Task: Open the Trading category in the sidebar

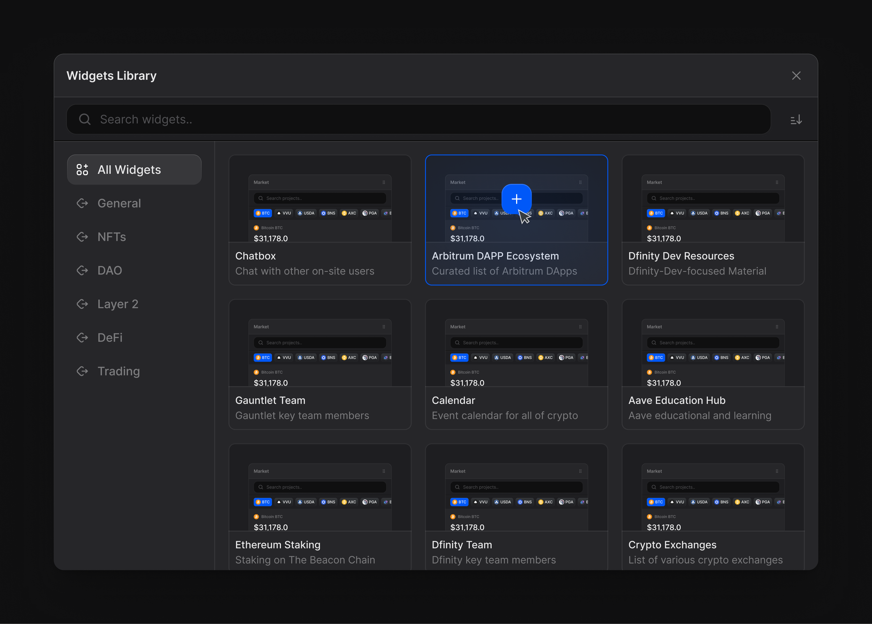Action: 119,371
